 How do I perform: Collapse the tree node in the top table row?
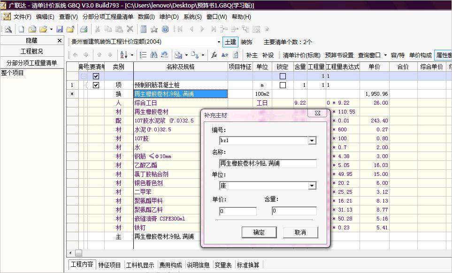click(84, 76)
